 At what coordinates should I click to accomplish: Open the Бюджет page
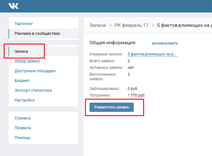click(22, 81)
